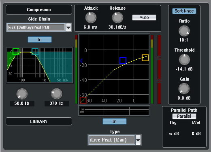Toggle the Soft Knee button

[x=184, y=11]
